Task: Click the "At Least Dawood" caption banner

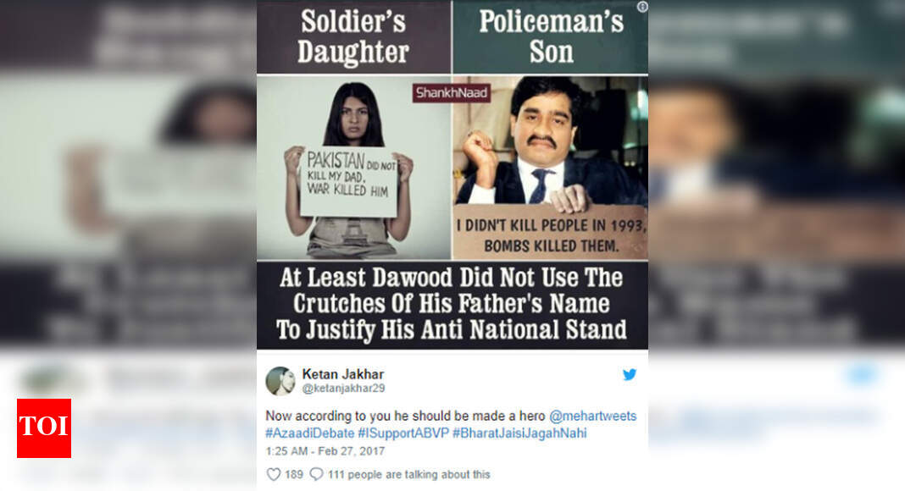Action: [452, 304]
